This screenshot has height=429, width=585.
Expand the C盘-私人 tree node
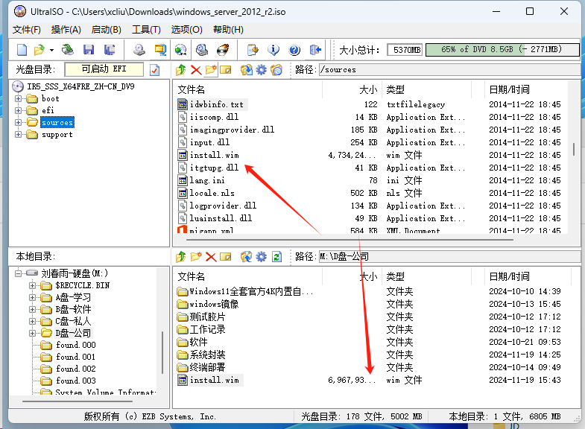(33, 321)
